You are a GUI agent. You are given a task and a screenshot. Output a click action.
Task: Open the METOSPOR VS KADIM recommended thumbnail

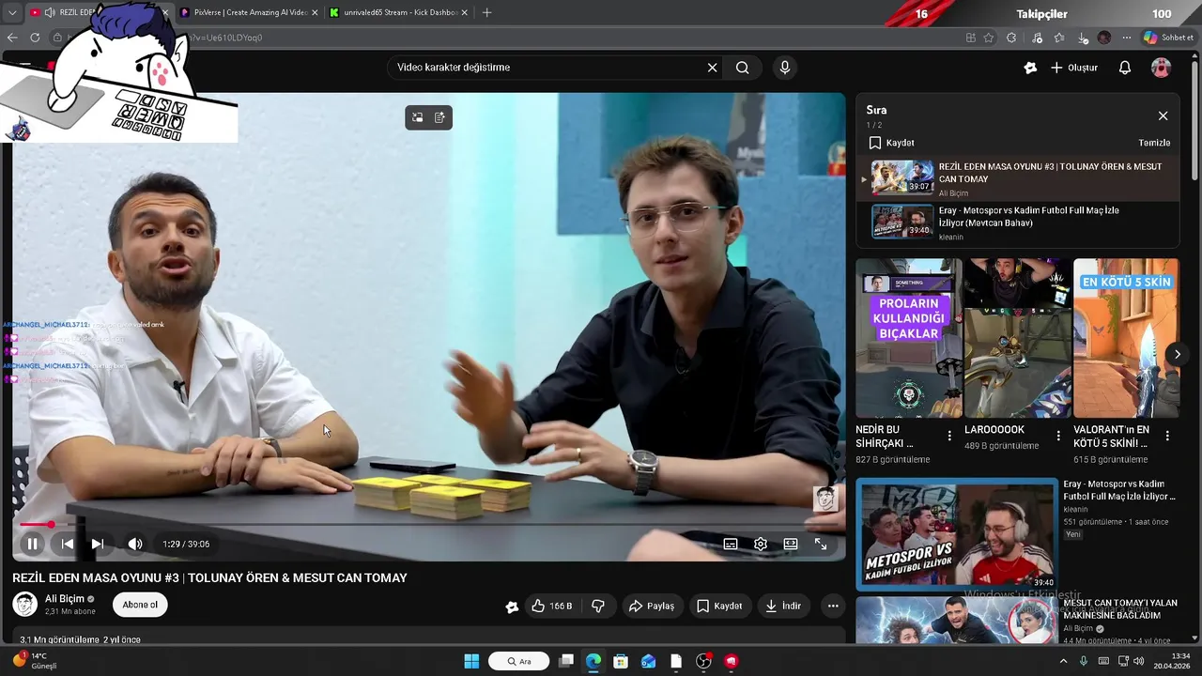coord(957,534)
